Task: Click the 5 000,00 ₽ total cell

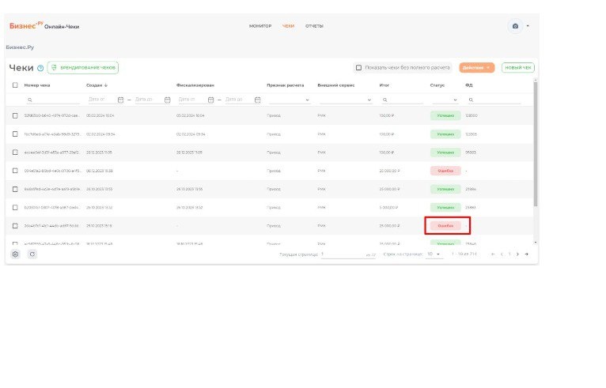Action: (388, 207)
